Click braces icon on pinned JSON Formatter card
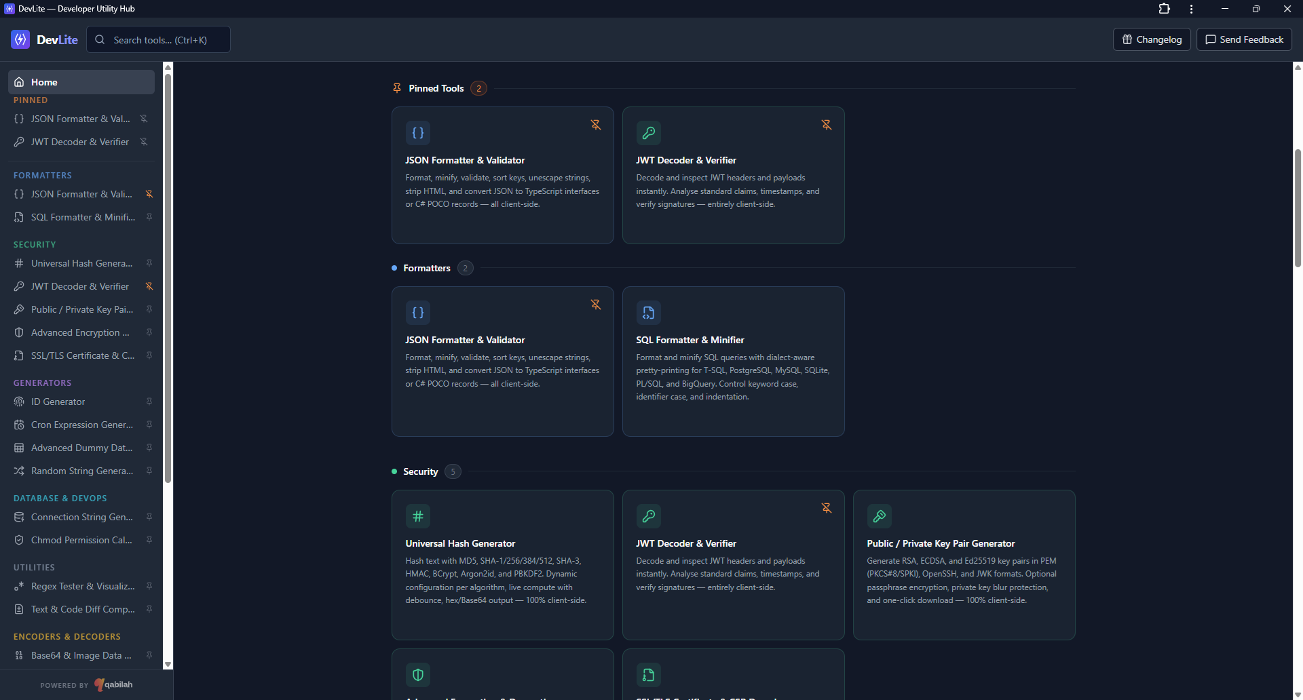This screenshot has width=1303, height=700. pyautogui.click(x=418, y=133)
